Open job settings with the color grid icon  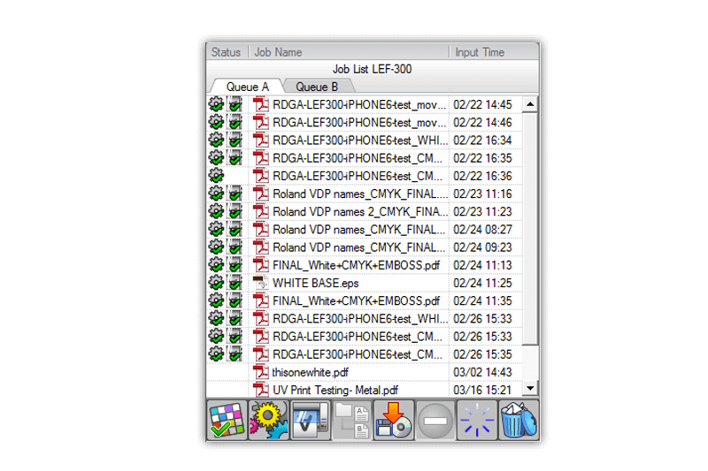[227, 420]
